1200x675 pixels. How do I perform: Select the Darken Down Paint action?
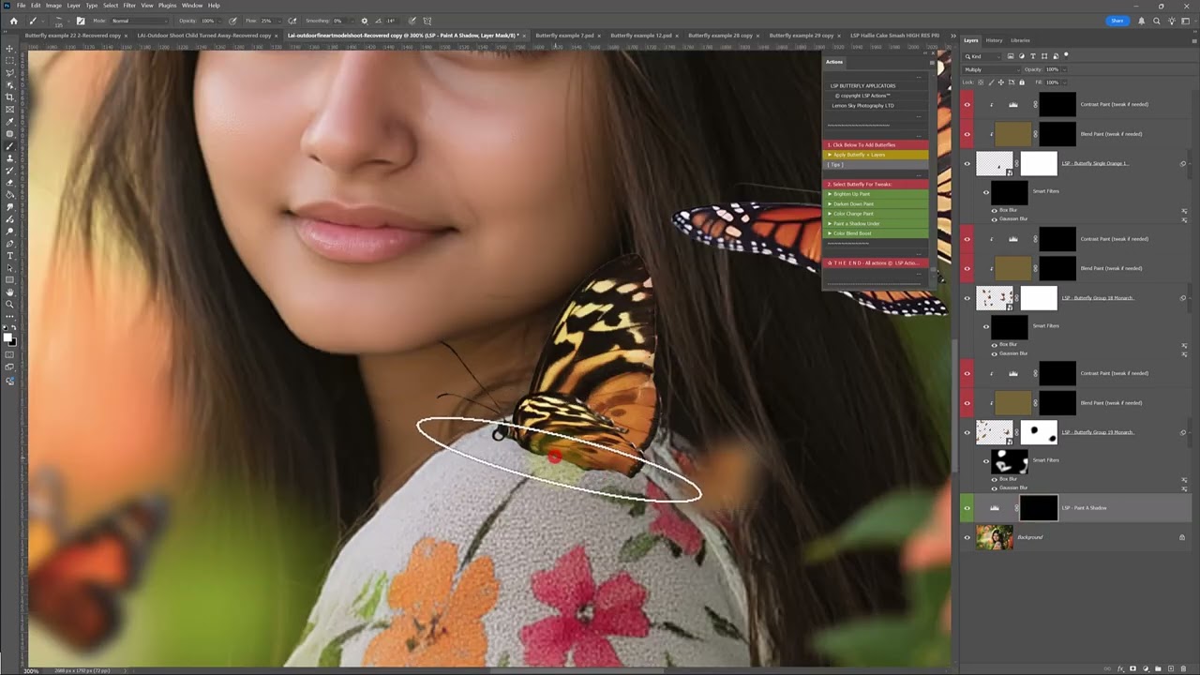[x=876, y=204]
